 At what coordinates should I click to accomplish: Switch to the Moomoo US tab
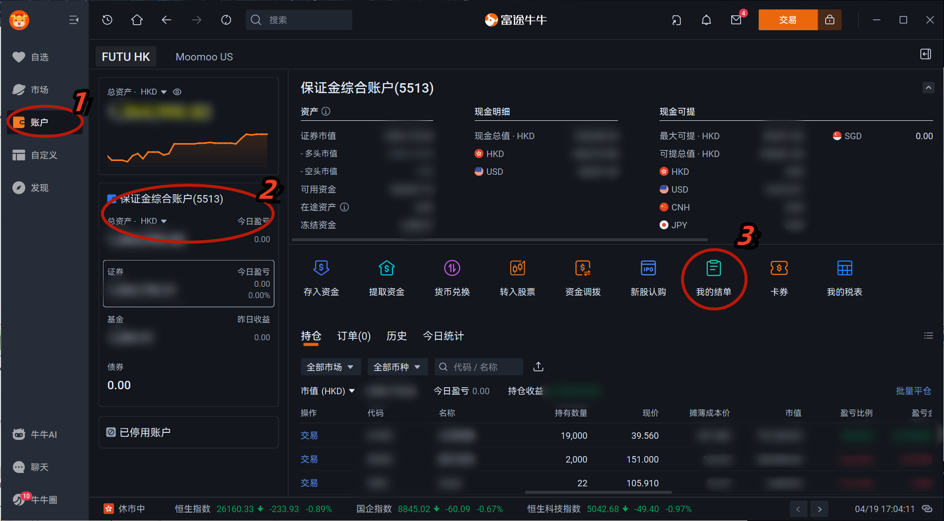click(204, 57)
